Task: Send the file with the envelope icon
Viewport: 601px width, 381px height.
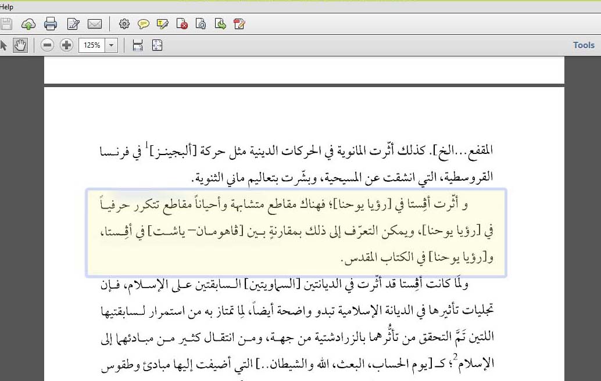Action: (x=95, y=24)
